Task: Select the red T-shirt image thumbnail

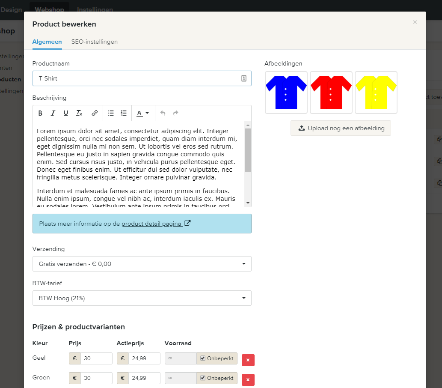Action: [x=331, y=93]
